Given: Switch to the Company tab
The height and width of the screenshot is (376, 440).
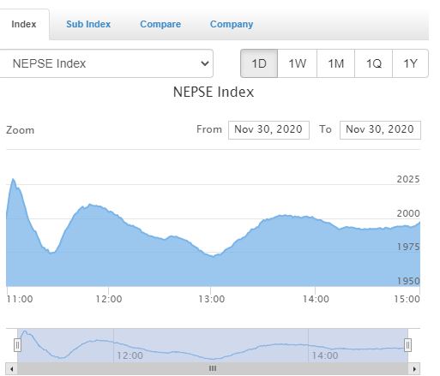Looking at the screenshot, I should [232, 24].
